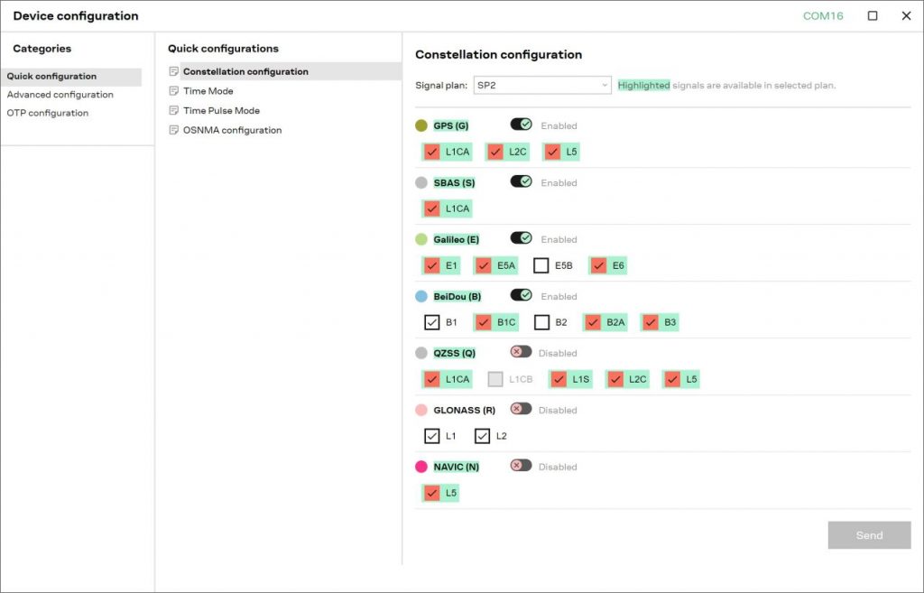
Task: Click the GPS olive color indicator dot
Action: [421, 126]
